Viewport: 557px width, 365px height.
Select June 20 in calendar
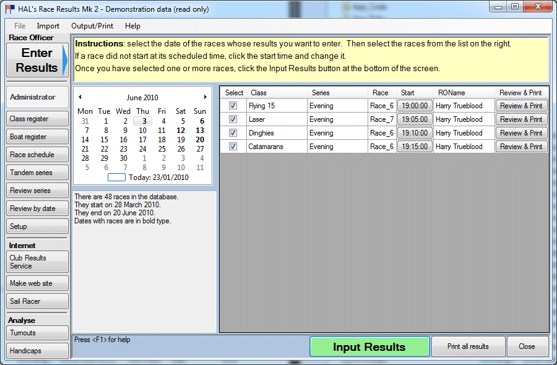[x=200, y=140]
